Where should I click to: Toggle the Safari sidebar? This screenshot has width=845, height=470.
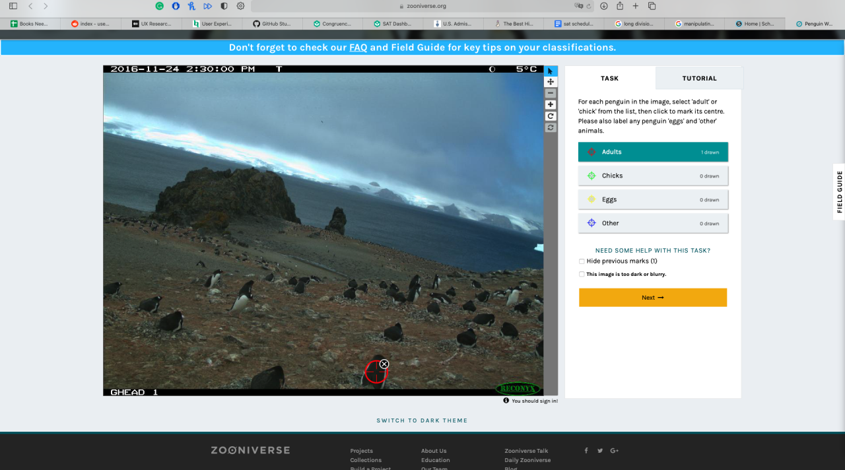click(13, 6)
